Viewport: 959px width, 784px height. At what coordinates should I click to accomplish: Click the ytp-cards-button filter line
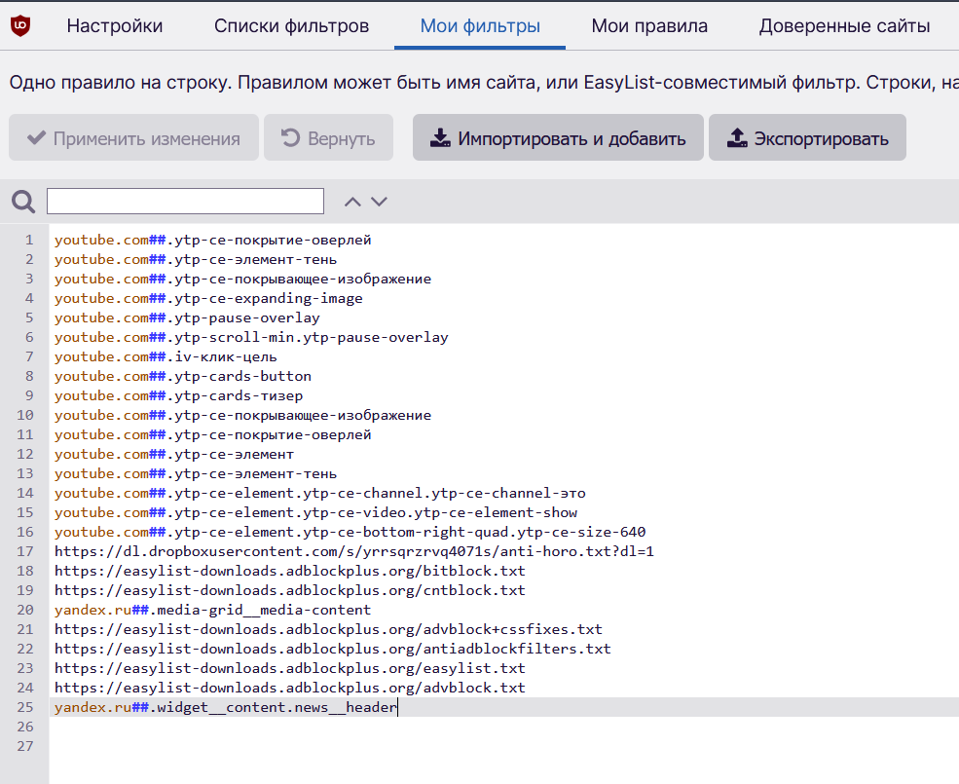(x=183, y=376)
